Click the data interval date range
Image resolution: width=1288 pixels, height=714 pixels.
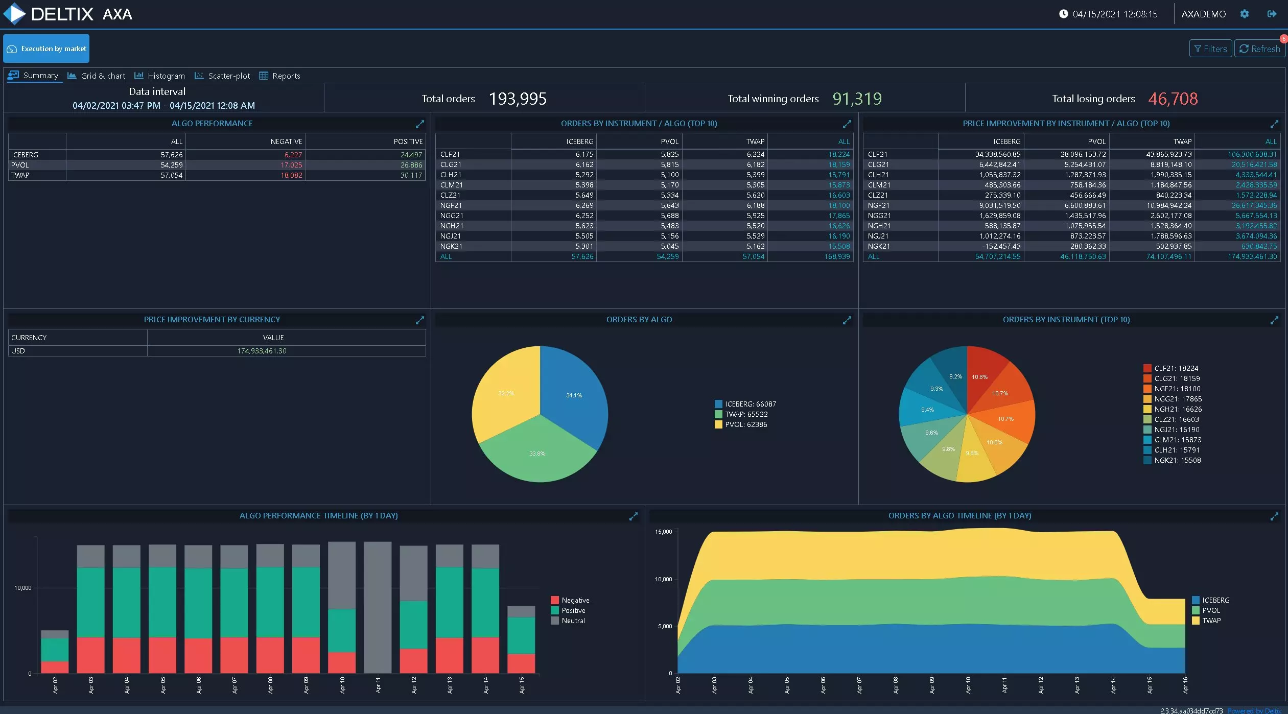[x=163, y=106]
